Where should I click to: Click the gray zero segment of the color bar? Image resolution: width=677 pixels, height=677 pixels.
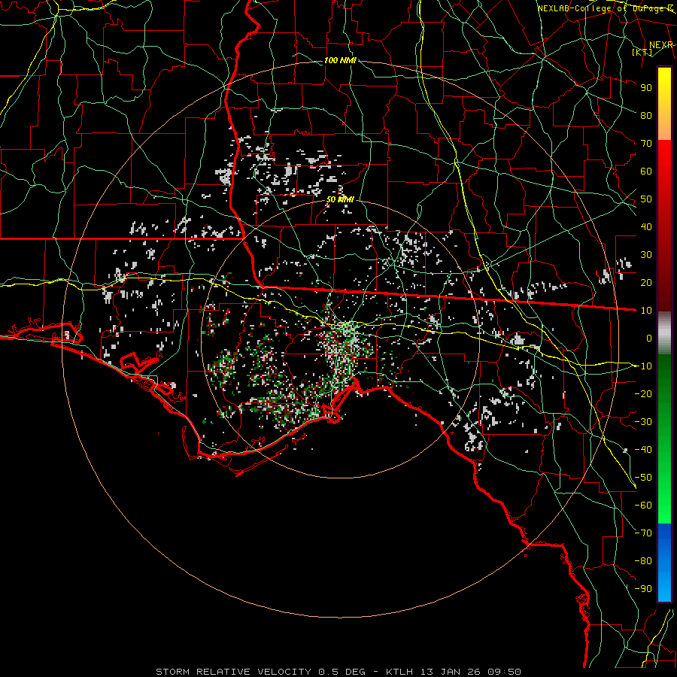coord(664,333)
